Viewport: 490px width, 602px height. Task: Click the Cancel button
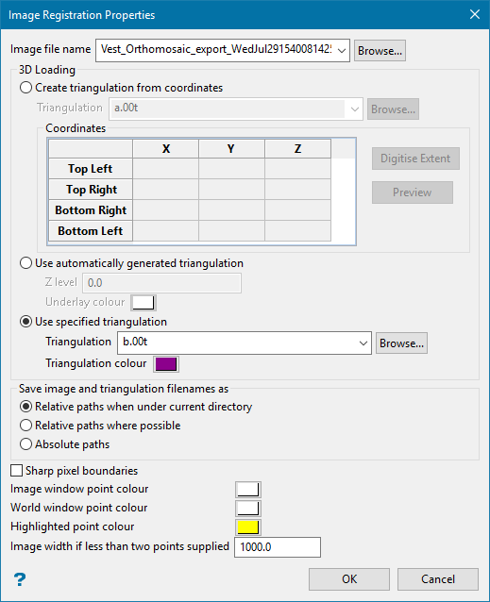pos(438,579)
